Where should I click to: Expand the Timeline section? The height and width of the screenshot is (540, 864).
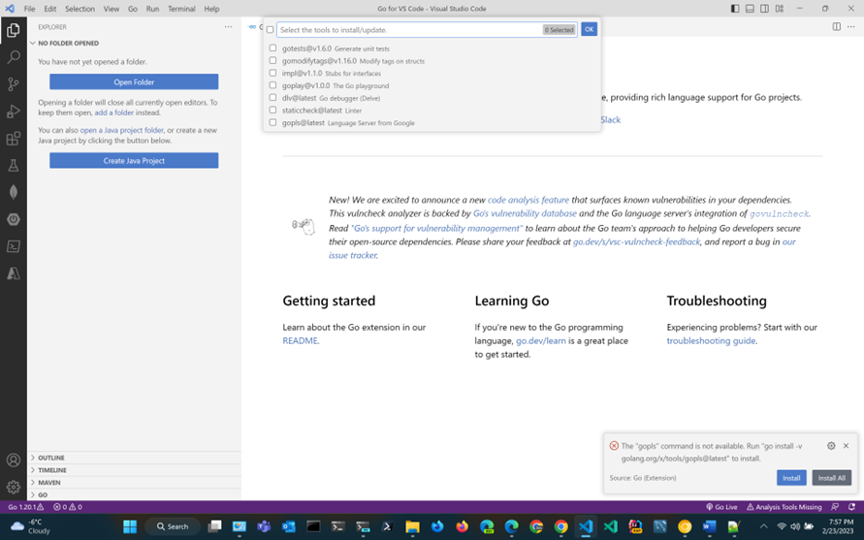pos(134,470)
